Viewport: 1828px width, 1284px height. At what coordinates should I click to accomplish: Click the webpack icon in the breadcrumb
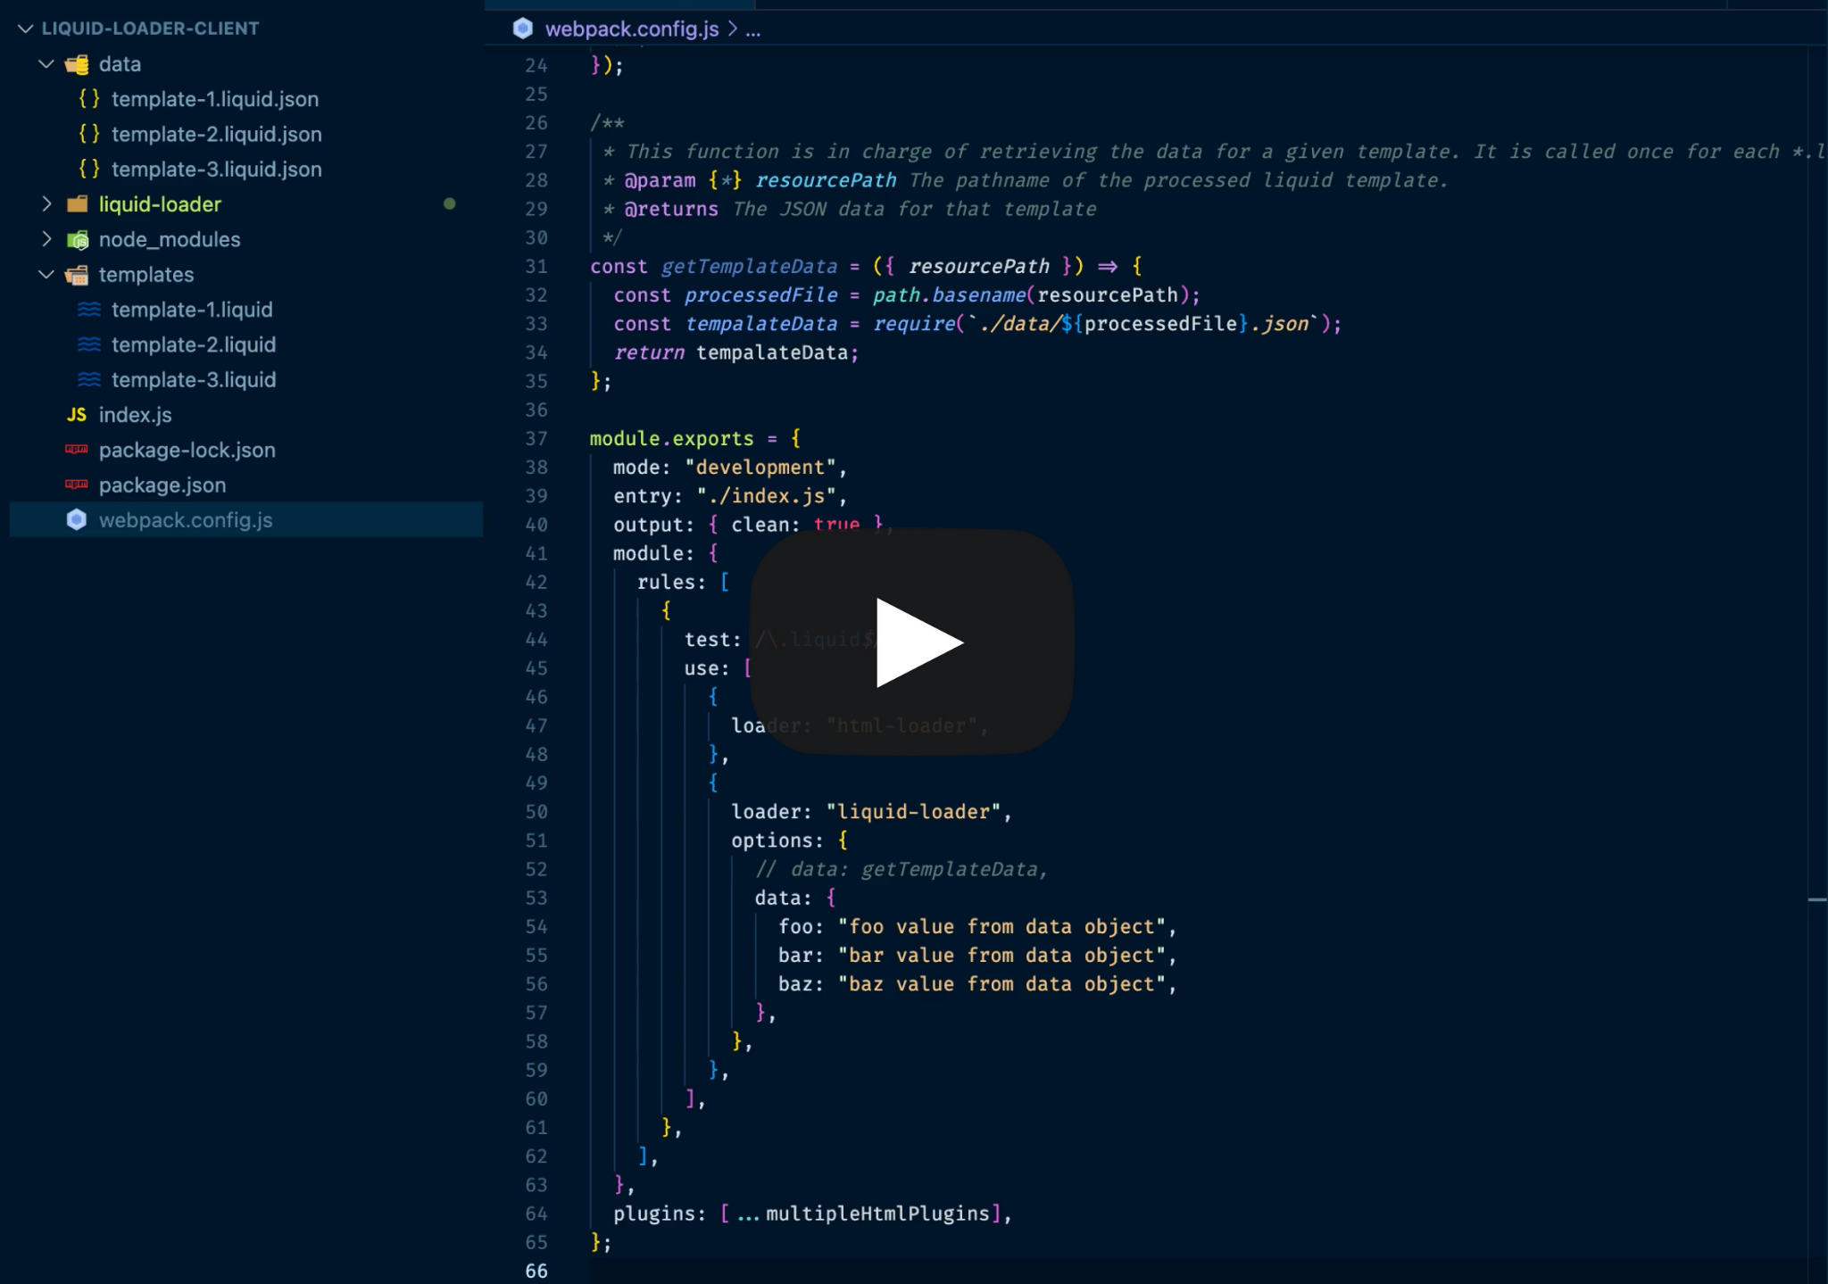522,29
